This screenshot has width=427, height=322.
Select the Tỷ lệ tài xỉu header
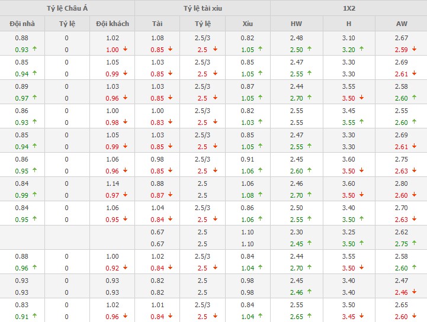click(202, 8)
